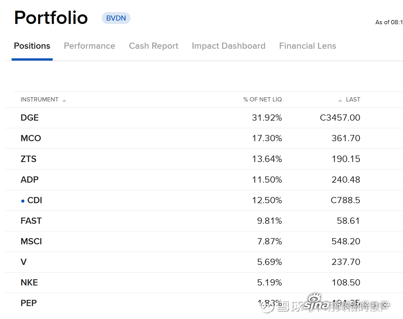
Task: Sort by the LAST column header
Action: (x=353, y=99)
